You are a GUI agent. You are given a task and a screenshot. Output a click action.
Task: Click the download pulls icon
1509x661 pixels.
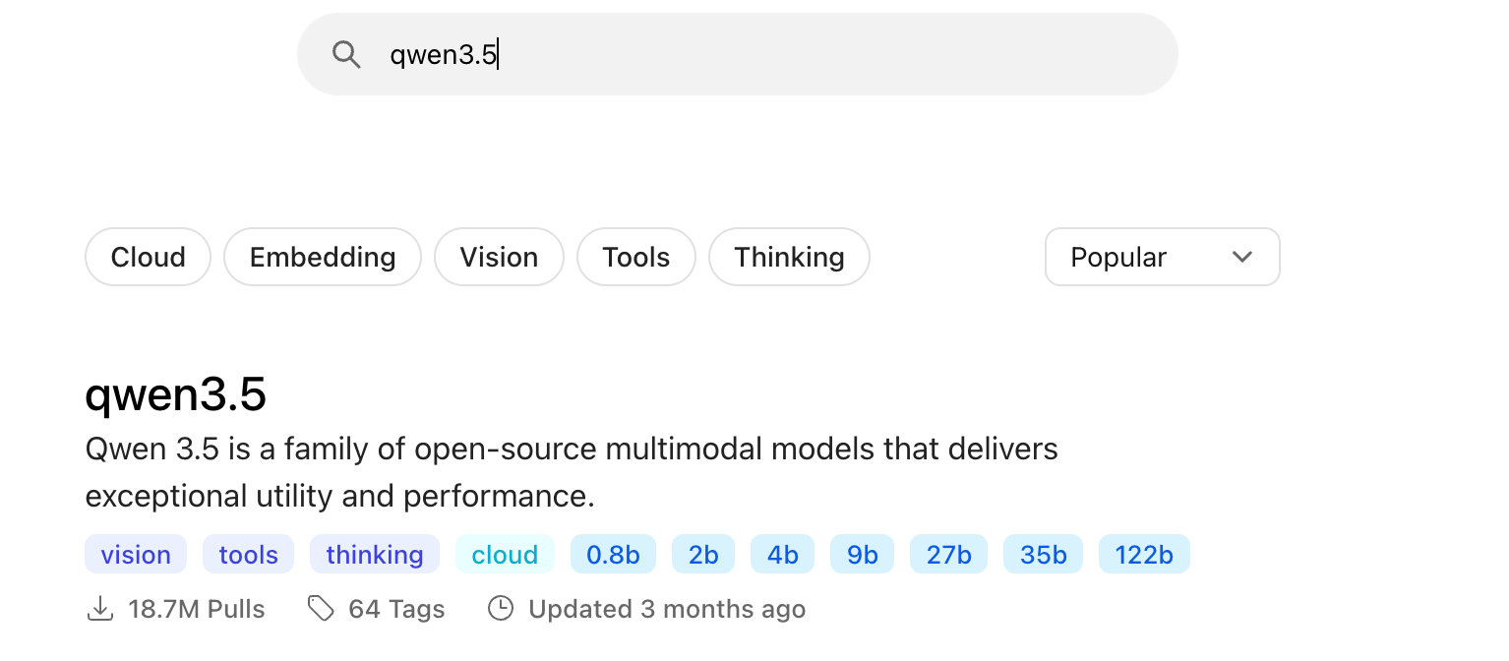click(x=99, y=609)
